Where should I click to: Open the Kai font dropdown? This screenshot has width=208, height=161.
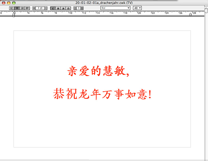tap(115, 8)
